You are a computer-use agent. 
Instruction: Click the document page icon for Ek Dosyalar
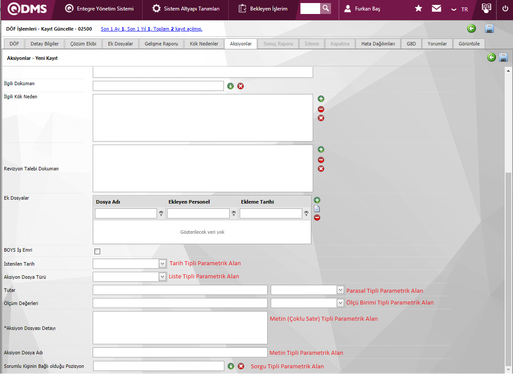317,208
